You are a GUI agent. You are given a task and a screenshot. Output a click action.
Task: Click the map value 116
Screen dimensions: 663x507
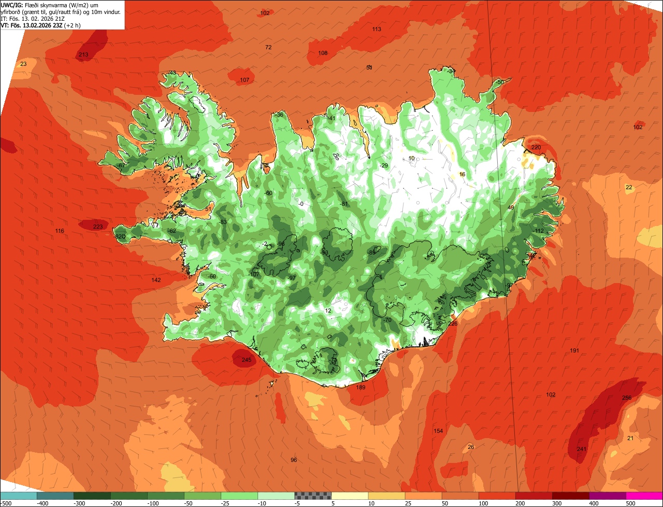(60, 231)
